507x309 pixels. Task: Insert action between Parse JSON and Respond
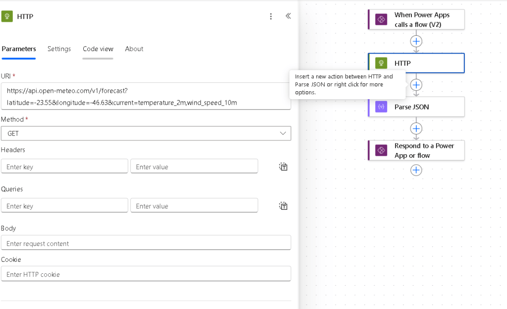coord(416,128)
